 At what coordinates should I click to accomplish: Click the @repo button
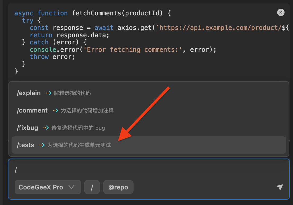tap(118, 187)
